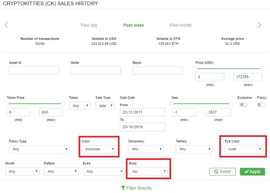This screenshot has height=193, width=270.
Task: Click the Asset Id input field
Action: 34,71
